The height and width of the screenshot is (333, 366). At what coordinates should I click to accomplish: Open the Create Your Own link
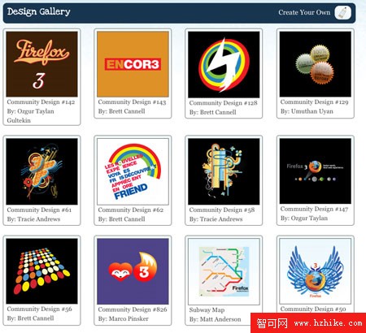click(304, 12)
